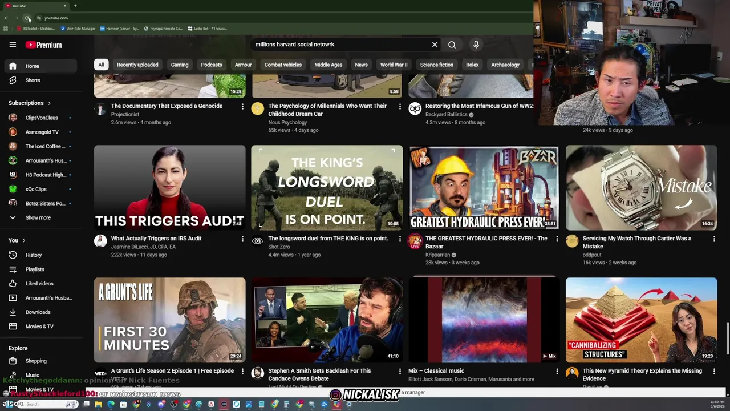Image resolution: width=730 pixels, height=411 pixels.
Task: Expand Show more subscriptions
Action: (40, 217)
